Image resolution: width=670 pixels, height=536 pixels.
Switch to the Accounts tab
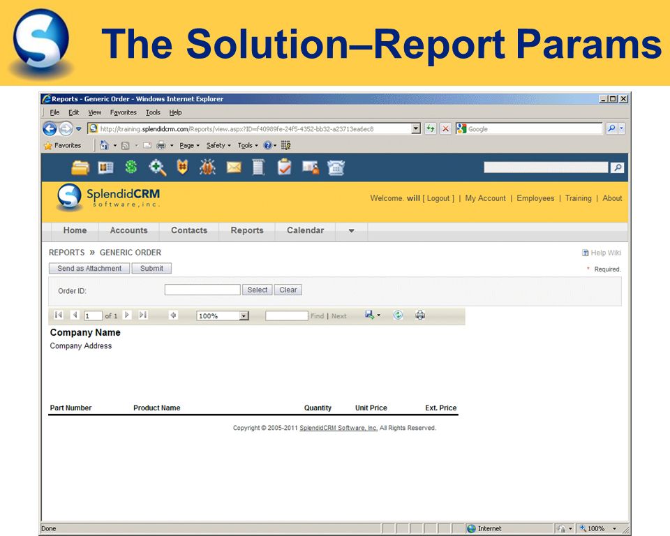click(x=128, y=230)
